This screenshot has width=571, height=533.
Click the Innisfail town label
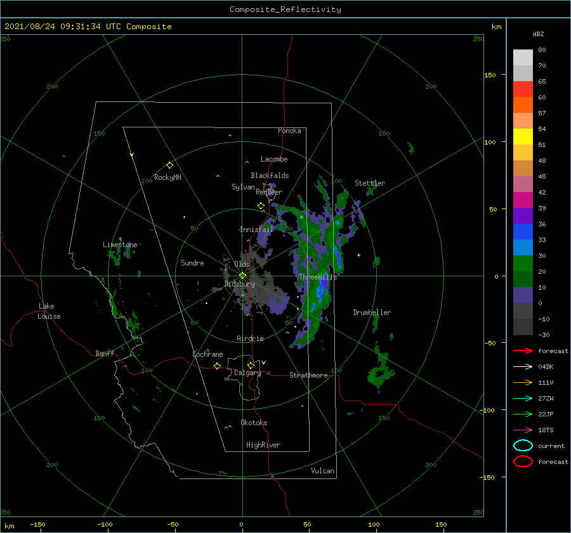(256, 229)
